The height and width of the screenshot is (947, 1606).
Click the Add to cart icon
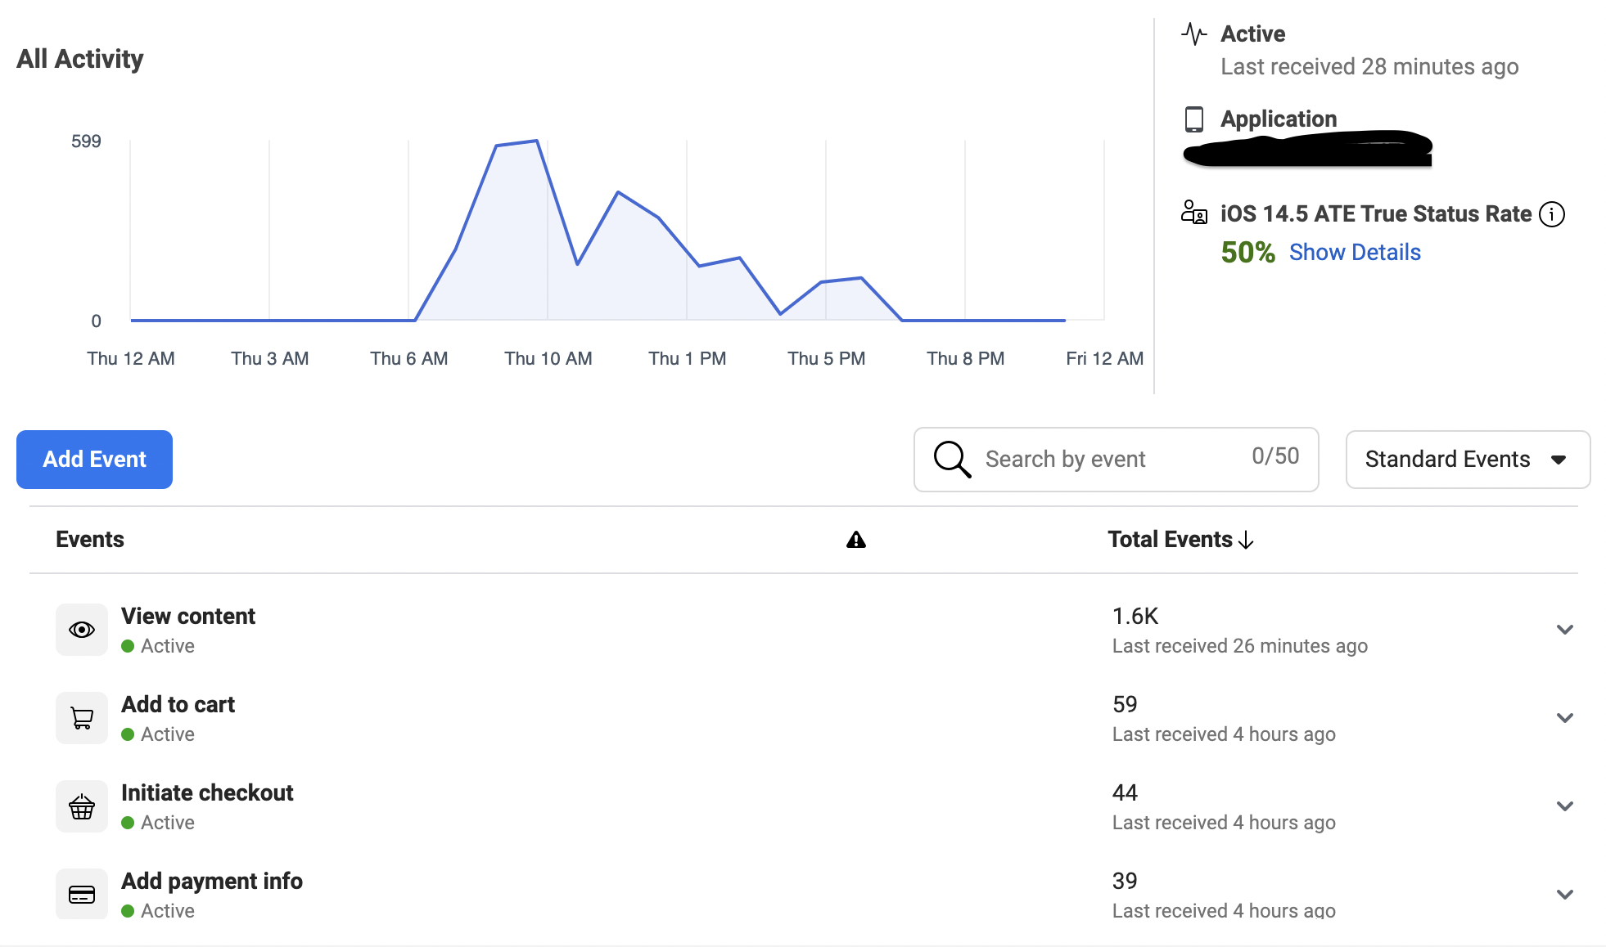pos(82,718)
